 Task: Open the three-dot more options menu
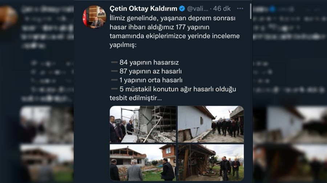[240, 9]
